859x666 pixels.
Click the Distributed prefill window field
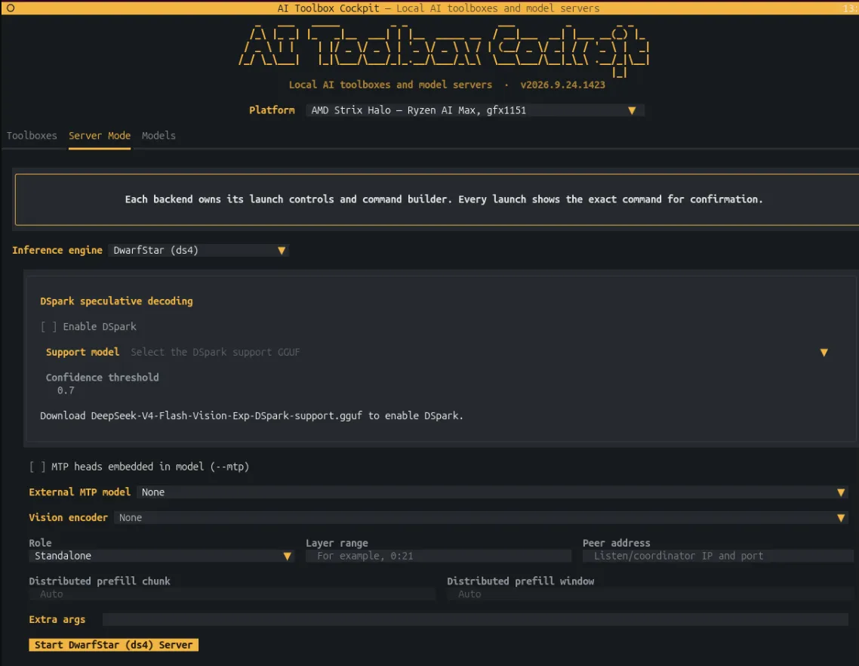650,594
